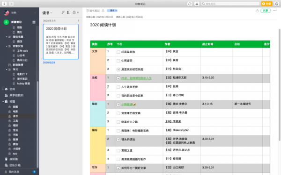Click the orange 升级 upgrade button
Screen dimensions: 281x175
click(x=267, y=4)
